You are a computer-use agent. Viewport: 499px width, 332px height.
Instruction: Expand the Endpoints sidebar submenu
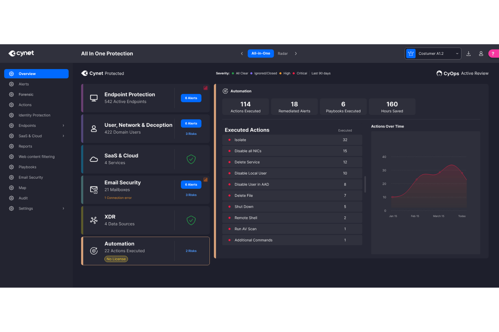pos(63,125)
